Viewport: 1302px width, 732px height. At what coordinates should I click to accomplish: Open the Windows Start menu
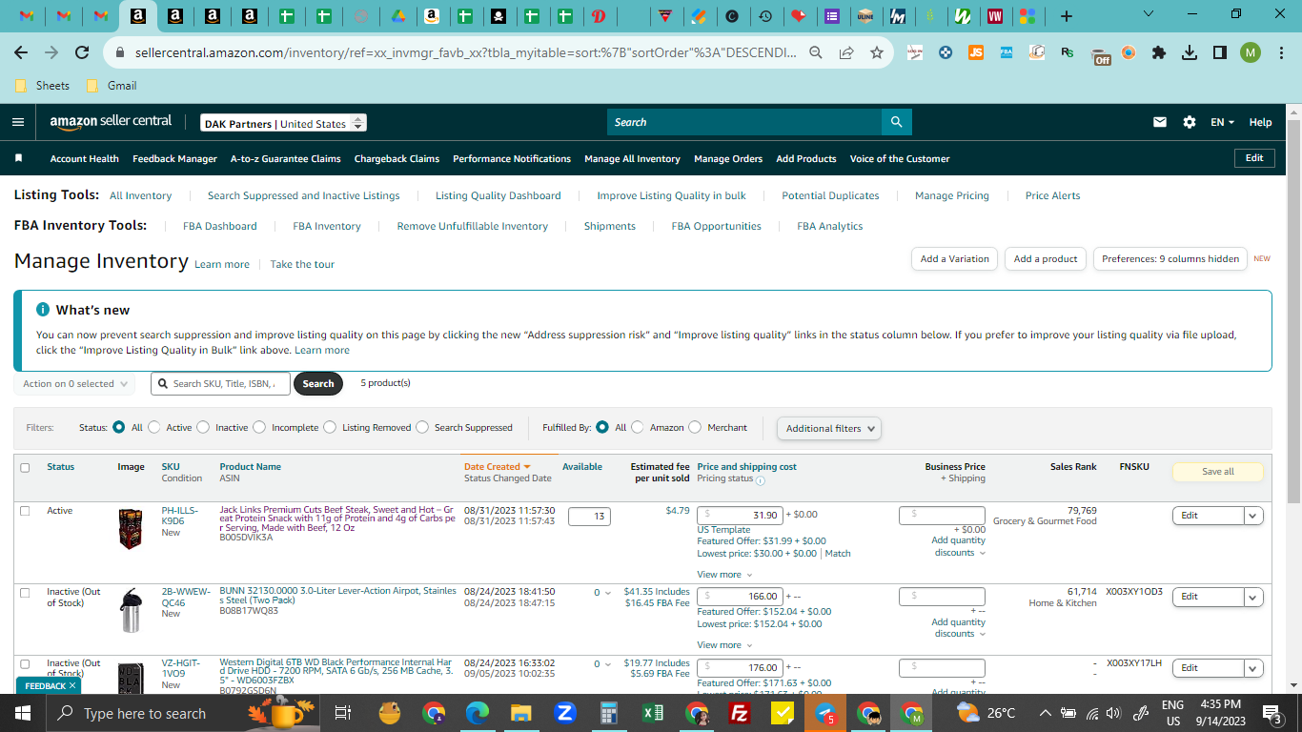(23, 713)
